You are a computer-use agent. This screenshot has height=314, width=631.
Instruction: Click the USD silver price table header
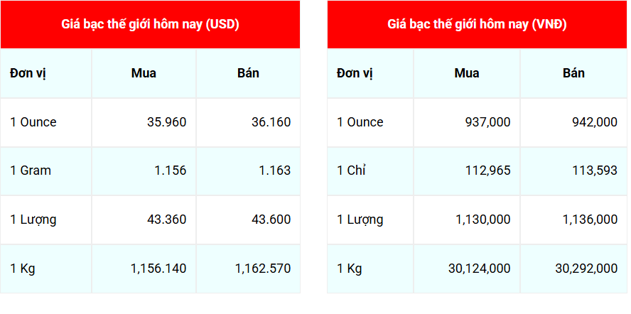[150, 24]
